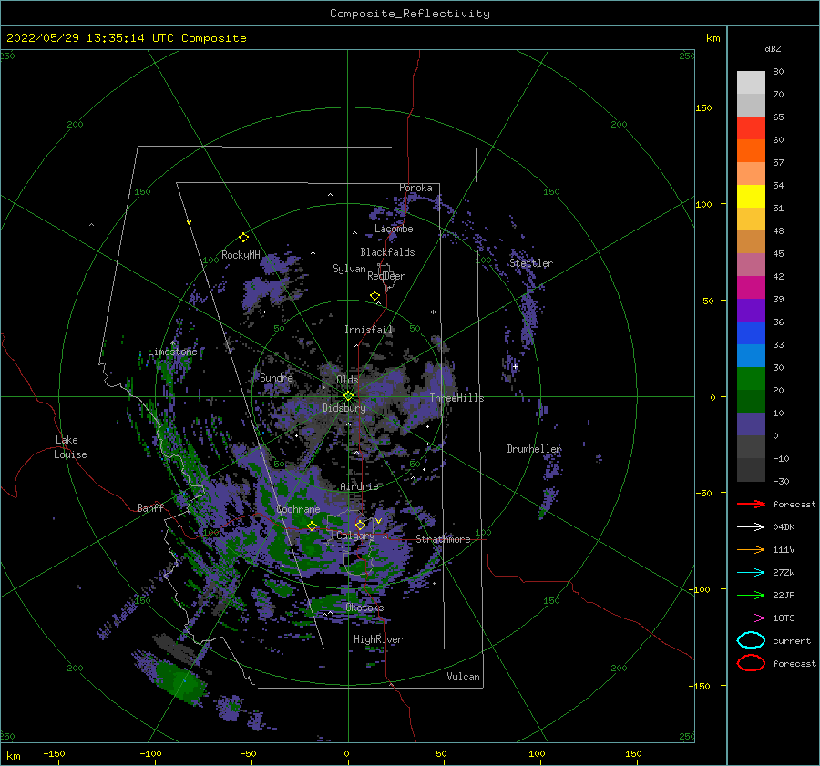Click the -50 tick on bottom axis
This screenshot has height=766, width=820.
click(x=248, y=754)
